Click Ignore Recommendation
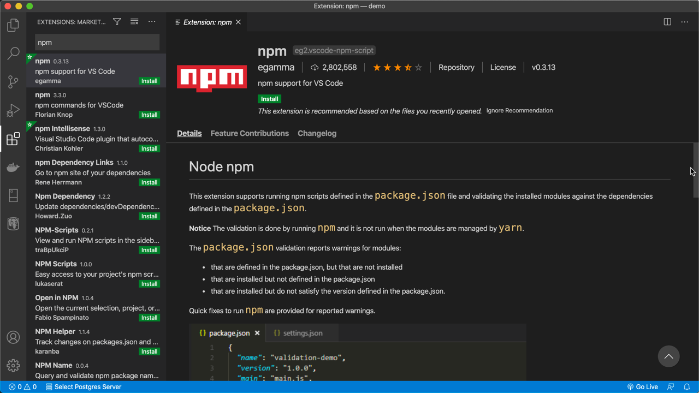Image resolution: width=699 pixels, height=393 pixels. (x=519, y=110)
